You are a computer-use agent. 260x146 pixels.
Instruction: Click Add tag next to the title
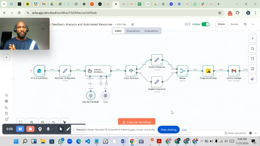pos(121,24)
